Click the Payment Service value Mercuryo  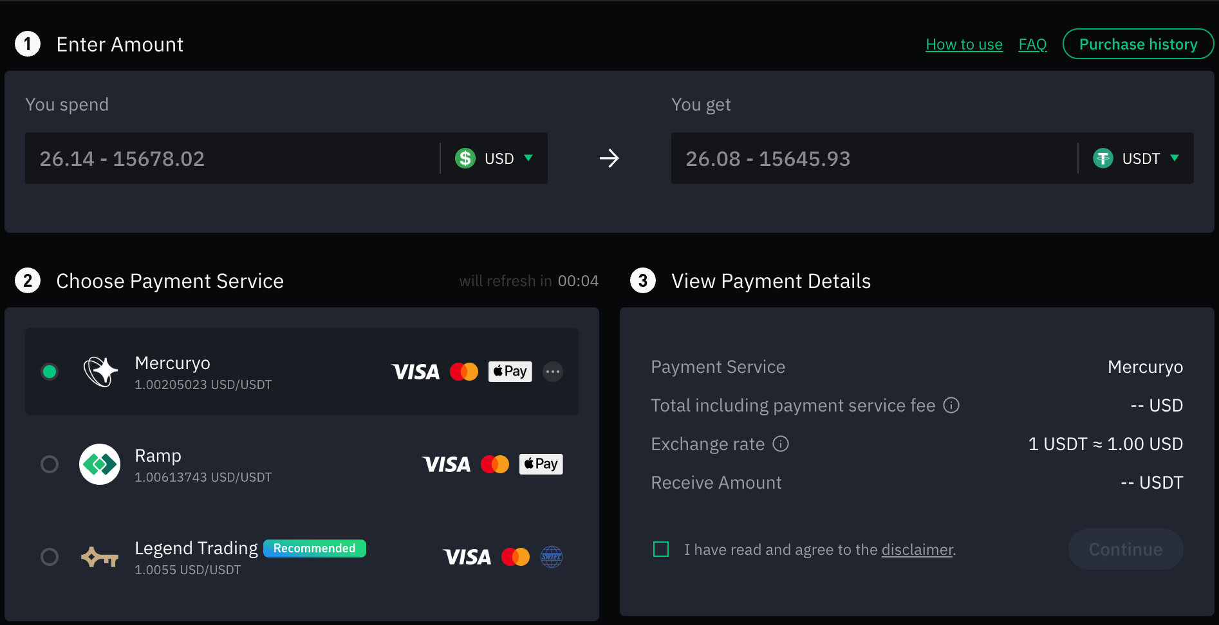tap(1146, 367)
